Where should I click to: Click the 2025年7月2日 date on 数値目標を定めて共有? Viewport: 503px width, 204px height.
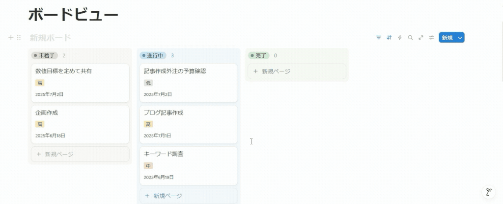point(50,94)
